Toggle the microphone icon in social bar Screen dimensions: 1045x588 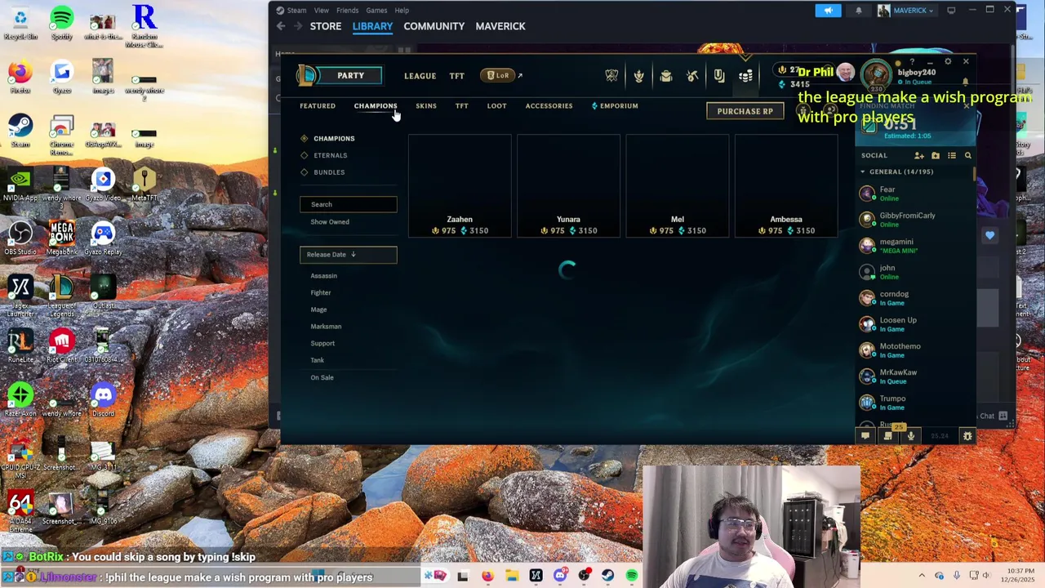911,436
